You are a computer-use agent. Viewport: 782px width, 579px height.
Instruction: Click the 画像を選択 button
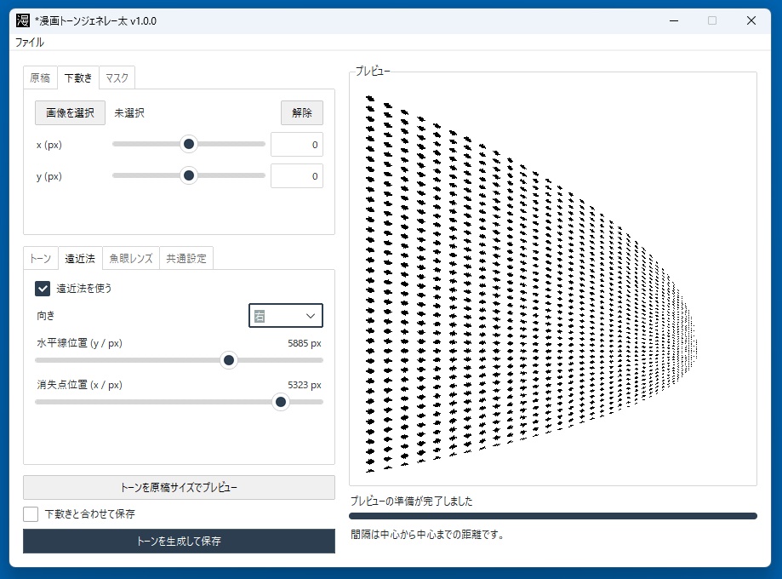coord(70,112)
